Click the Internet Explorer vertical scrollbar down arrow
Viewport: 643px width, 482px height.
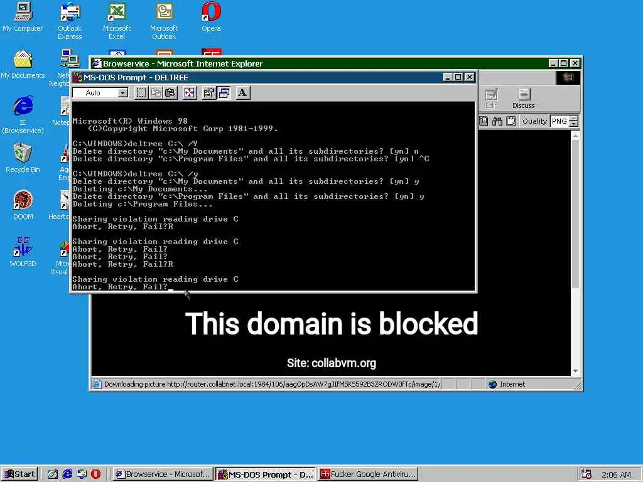(x=575, y=371)
